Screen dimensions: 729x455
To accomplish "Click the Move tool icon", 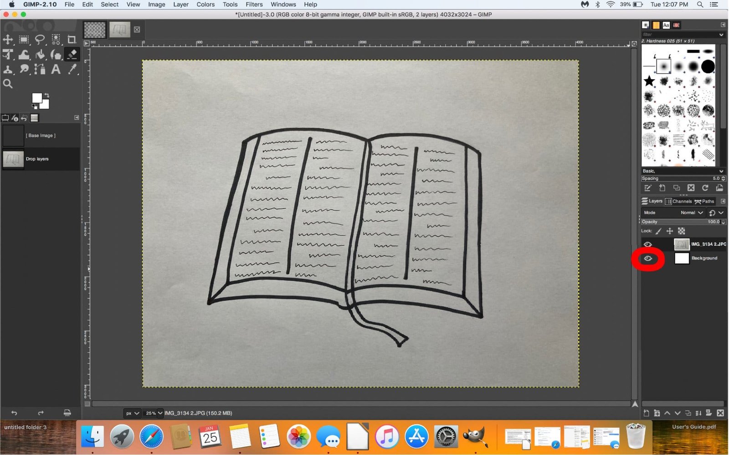I will tap(8, 40).
